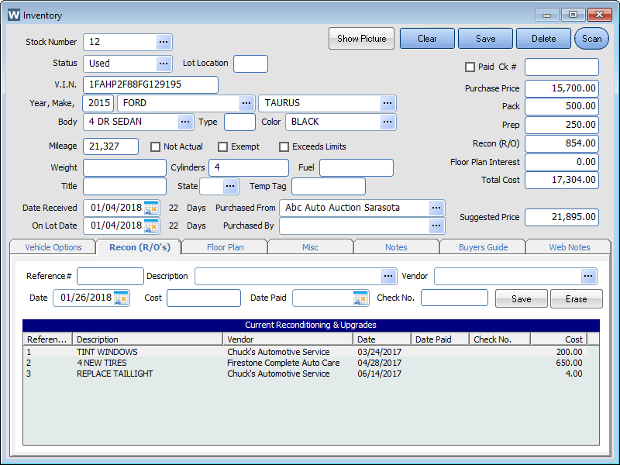
Task: Open the Misc tab
Action: 310,247
